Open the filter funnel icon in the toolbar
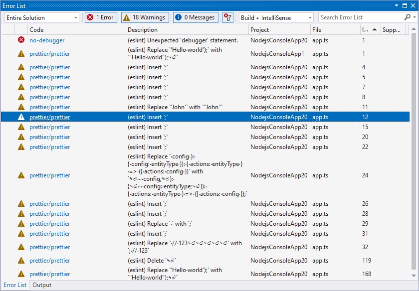 (x=227, y=17)
